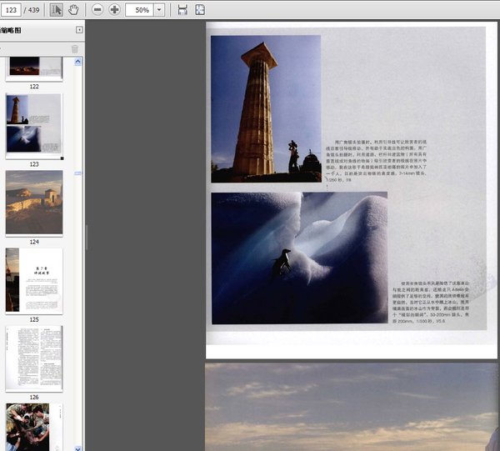
Task: Click the trash delete icon in thumbnails panel
Action: click(74, 49)
